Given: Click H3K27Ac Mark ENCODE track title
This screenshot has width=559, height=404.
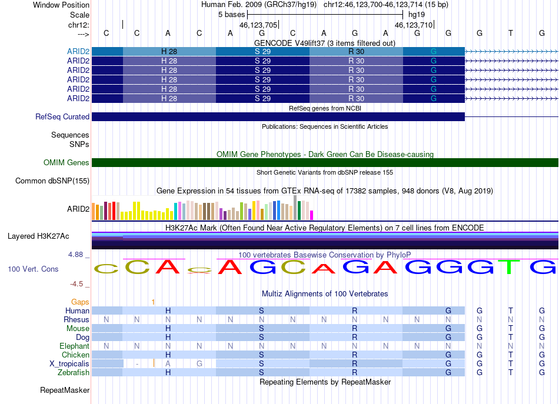Looking at the screenshot, I should [325, 228].
